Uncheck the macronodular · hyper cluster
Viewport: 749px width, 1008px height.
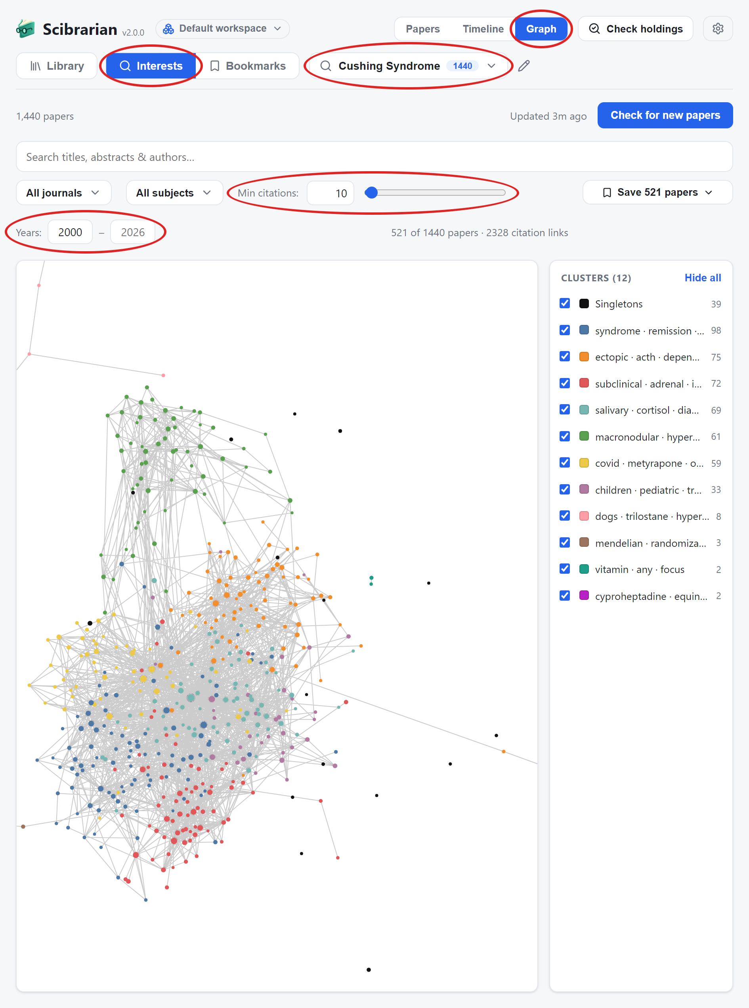(x=564, y=436)
